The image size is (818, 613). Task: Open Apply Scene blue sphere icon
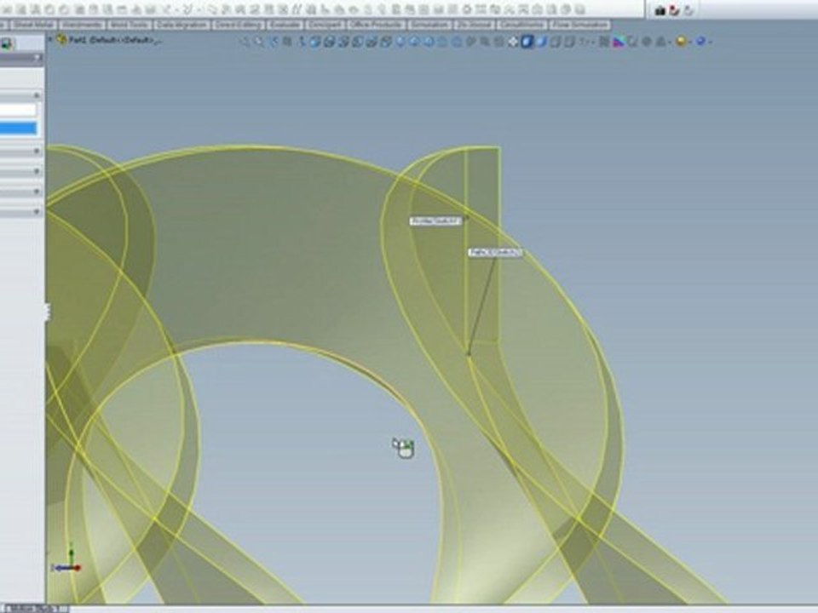(700, 41)
